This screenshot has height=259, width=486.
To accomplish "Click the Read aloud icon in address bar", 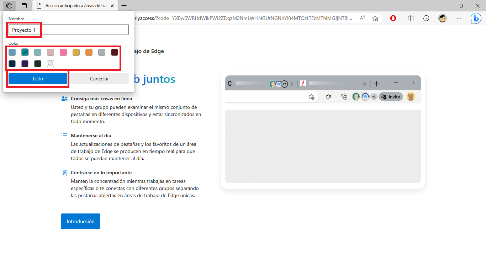I will 362,18.
